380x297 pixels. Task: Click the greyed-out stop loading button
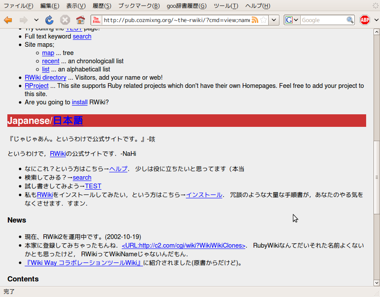point(65,20)
